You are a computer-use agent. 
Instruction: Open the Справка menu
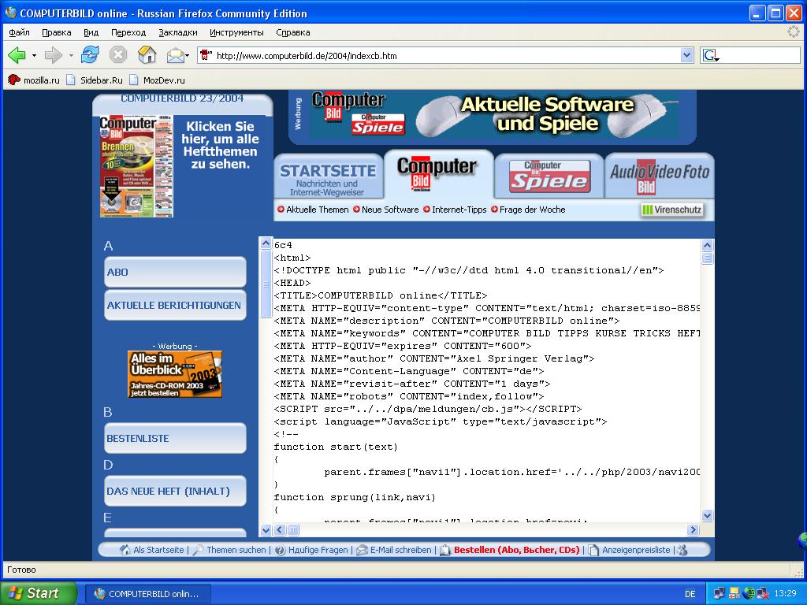point(293,32)
